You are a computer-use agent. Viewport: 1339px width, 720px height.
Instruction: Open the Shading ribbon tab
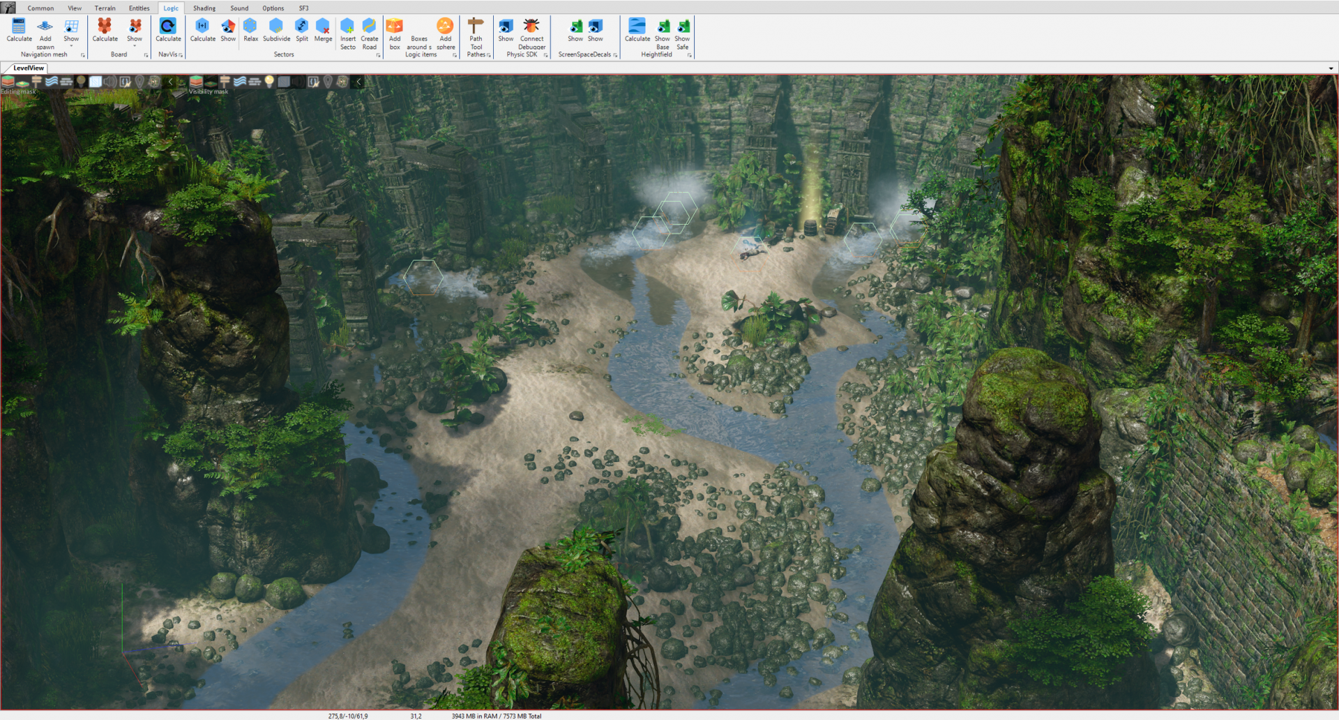[x=204, y=8]
